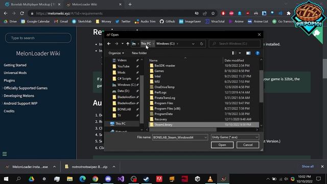
Task: Open the Organize dropdown menu
Action: coord(116,53)
